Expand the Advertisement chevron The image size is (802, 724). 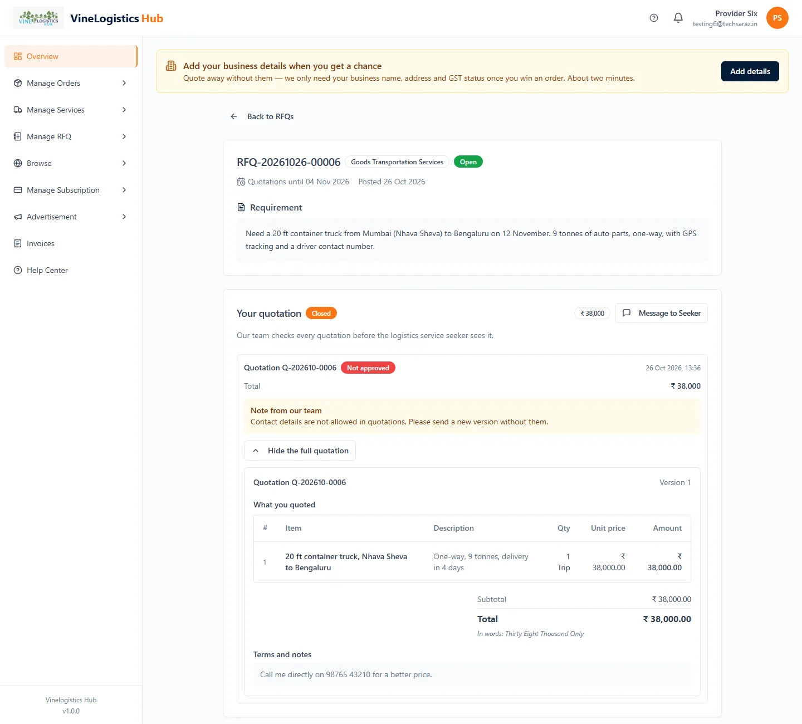click(124, 217)
